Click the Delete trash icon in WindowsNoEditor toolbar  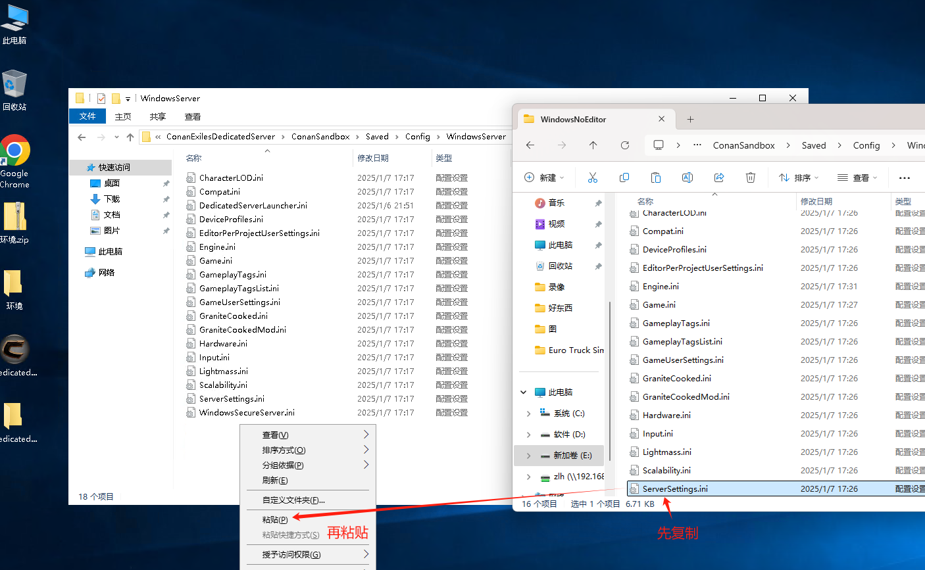(751, 178)
